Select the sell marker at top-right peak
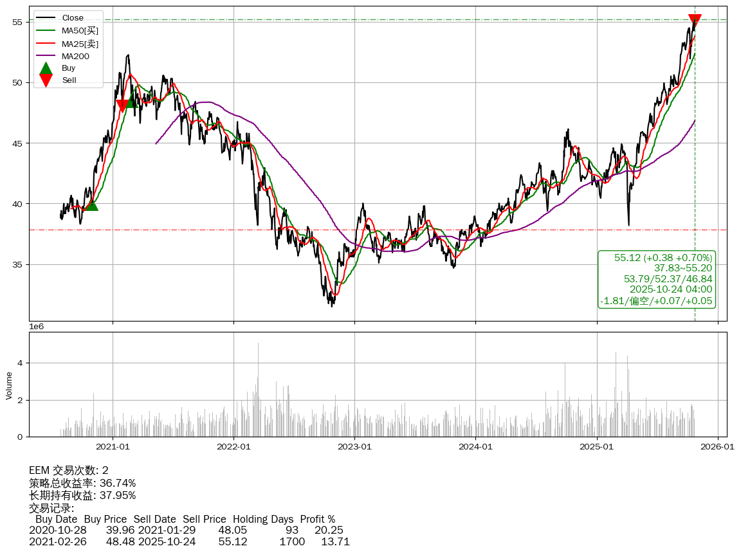 (695, 21)
